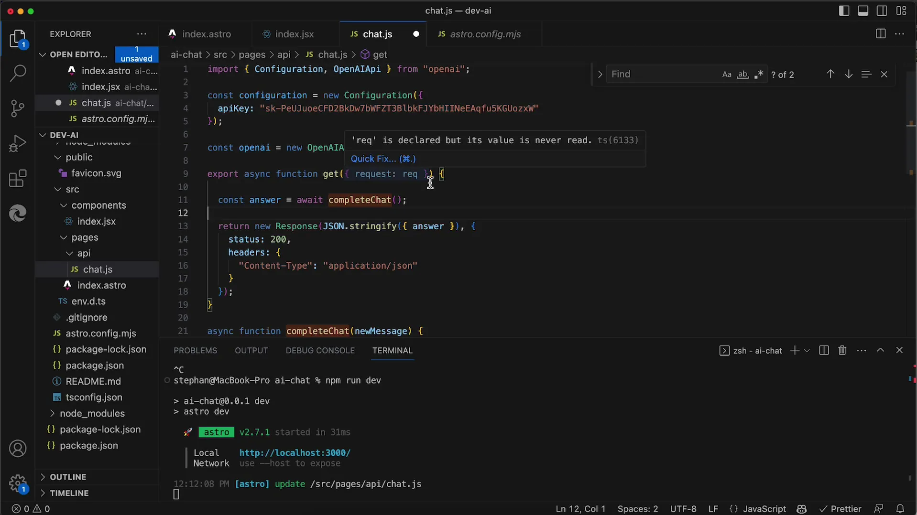This screenshot has width=917, height=515.
Task: Collapse the DEV-AI folder section
Action: click(x=43, y=135)
